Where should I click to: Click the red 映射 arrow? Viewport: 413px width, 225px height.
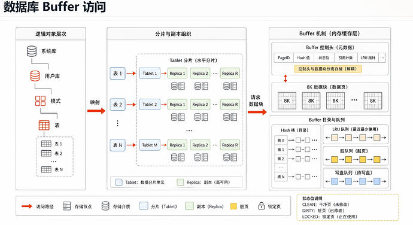96,111
